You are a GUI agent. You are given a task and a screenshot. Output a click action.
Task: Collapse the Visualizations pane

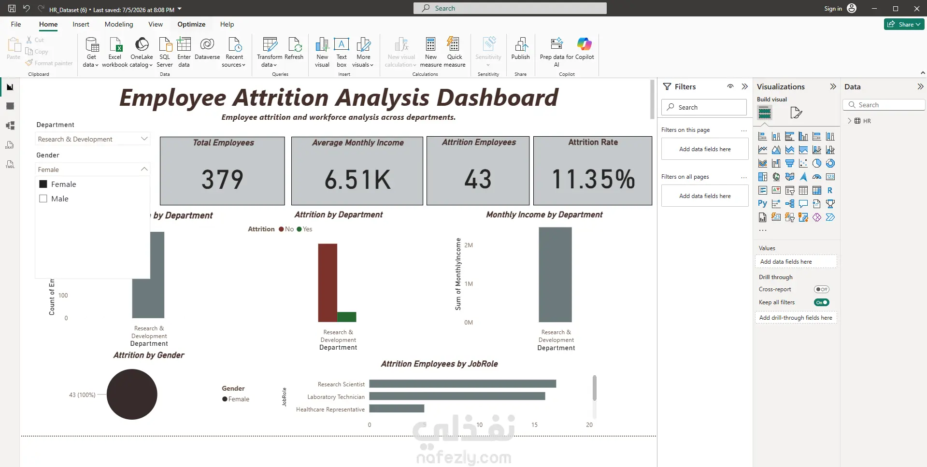pyautogui.click(x=833, y=86)
